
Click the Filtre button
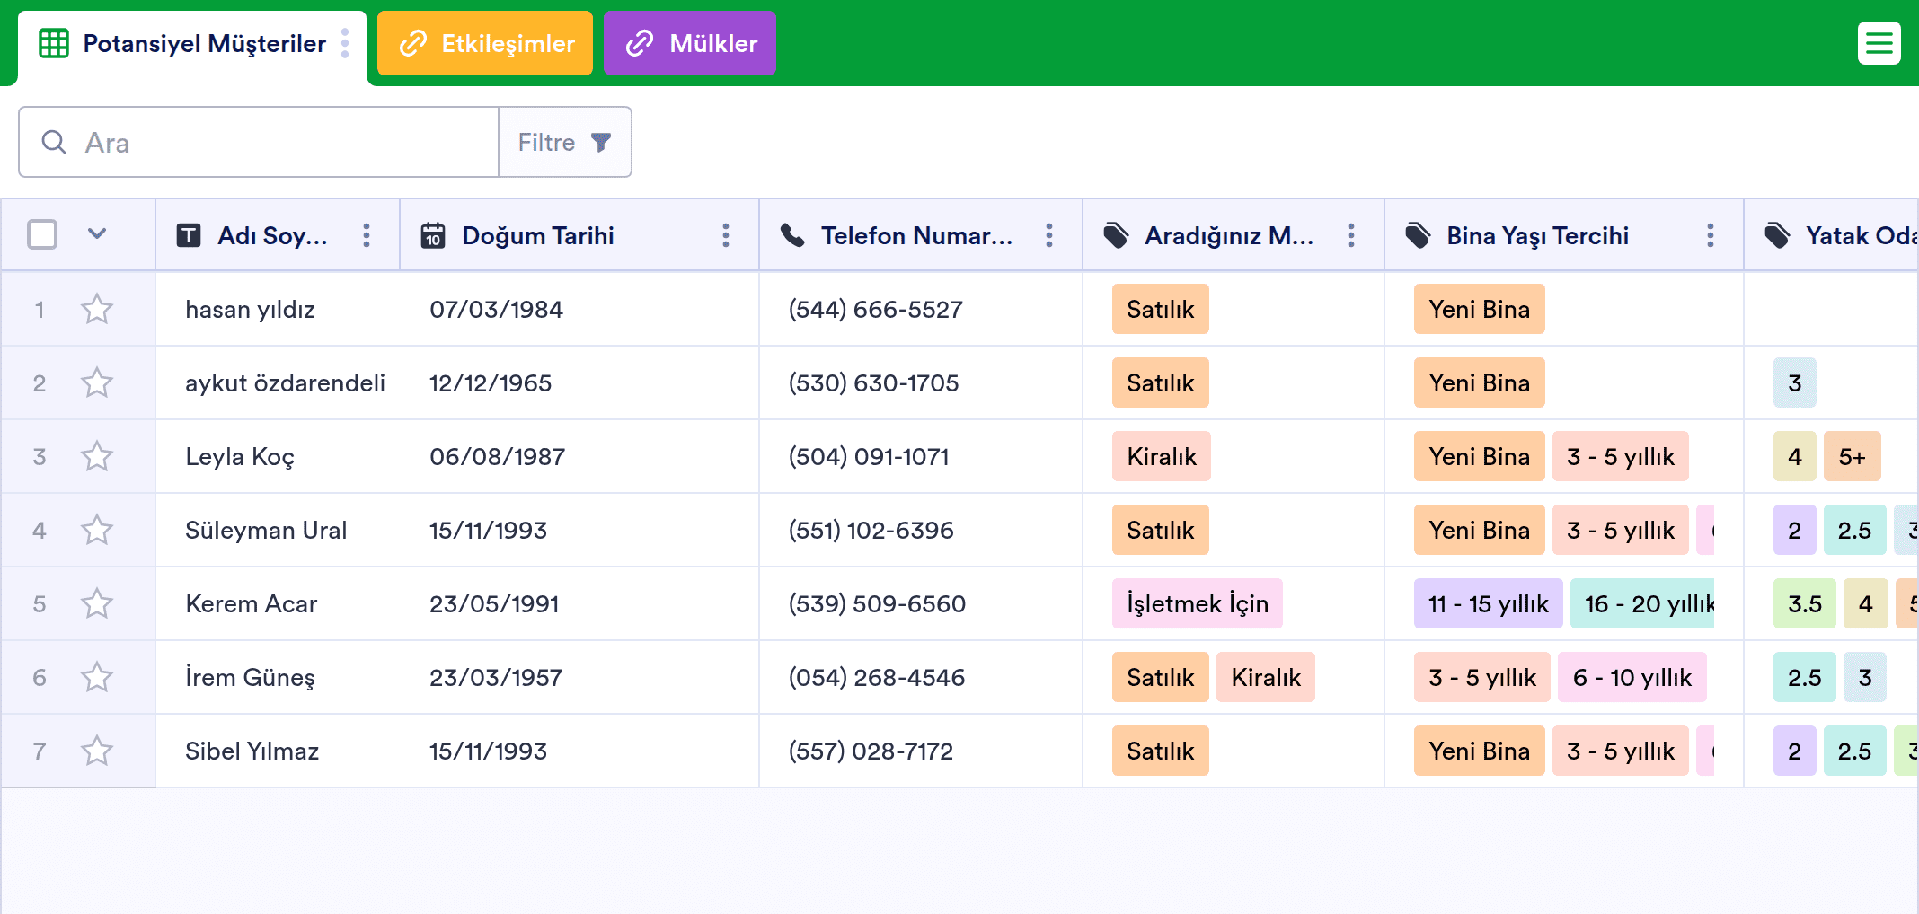(565, 142)
